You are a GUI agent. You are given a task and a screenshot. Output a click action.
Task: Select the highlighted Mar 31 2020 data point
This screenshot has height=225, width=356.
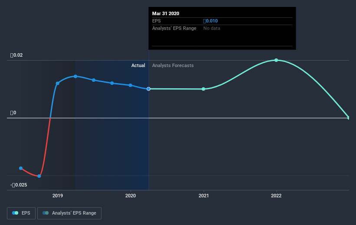click(148, 89)
